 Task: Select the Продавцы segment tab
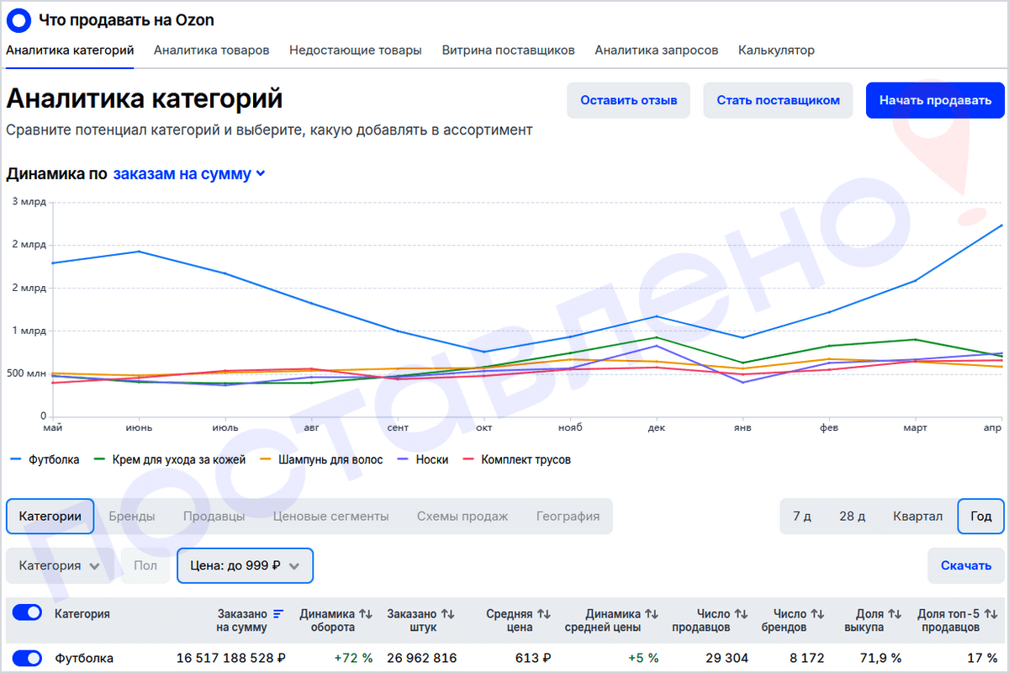(214, 516)
